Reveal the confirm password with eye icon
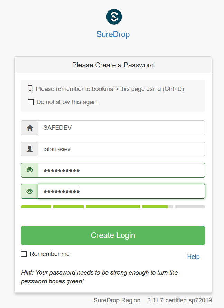This screenshot has width=224, height=308. [x=30, y=191]
